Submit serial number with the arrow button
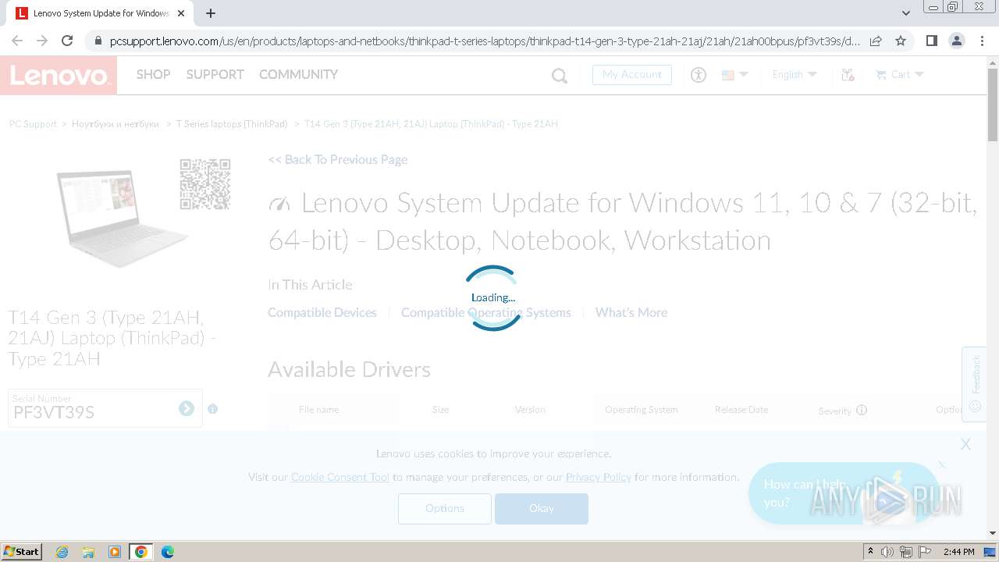999x562 pixels. pos(187,408)
